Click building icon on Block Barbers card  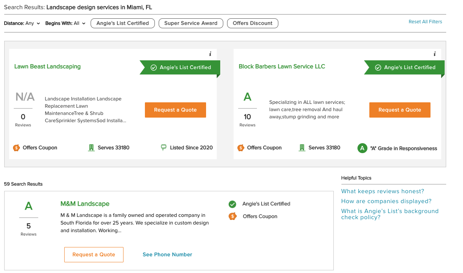coord(302,148)
